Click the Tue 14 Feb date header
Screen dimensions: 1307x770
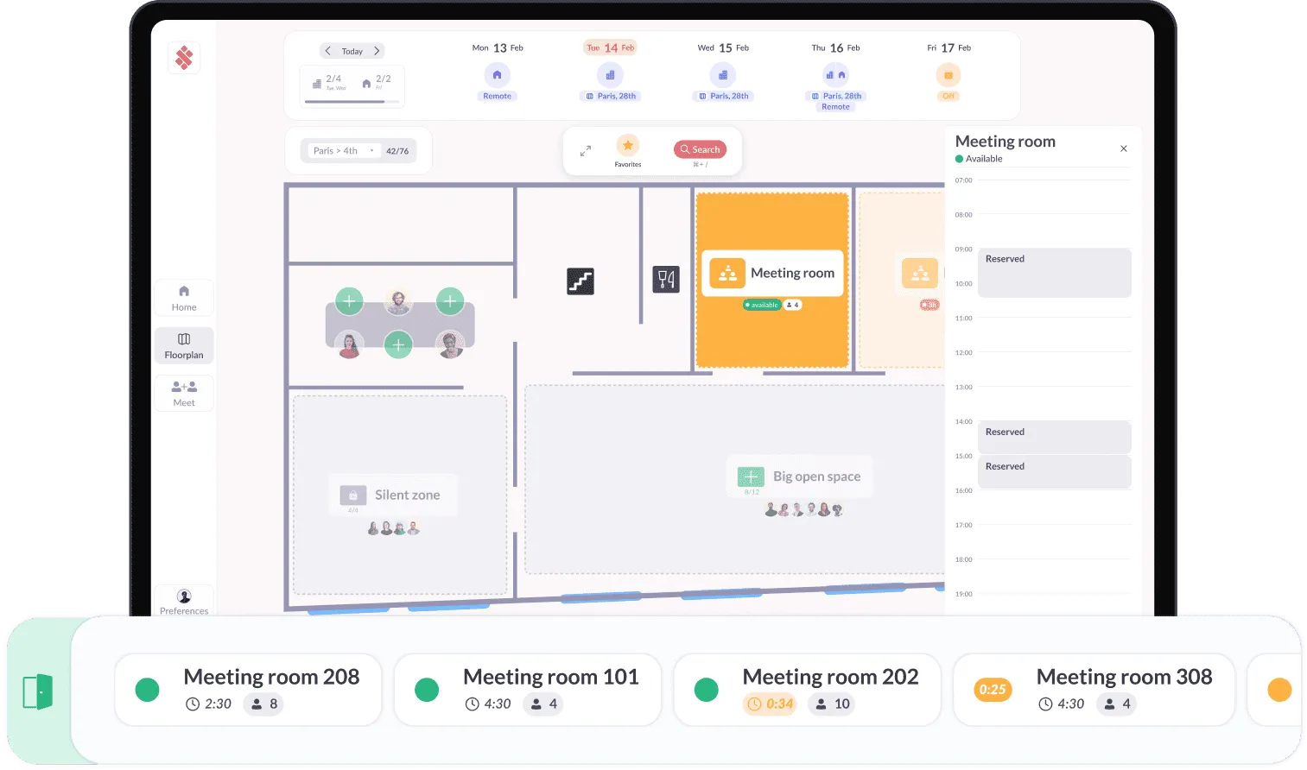coord(610,47)
